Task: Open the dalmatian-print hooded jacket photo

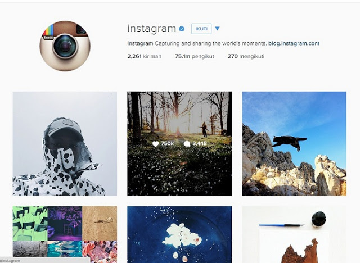Action: click(65, 143)
